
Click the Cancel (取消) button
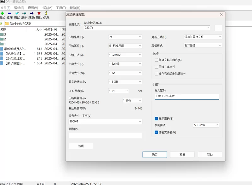pyautogui.click(x=182, y=155)
